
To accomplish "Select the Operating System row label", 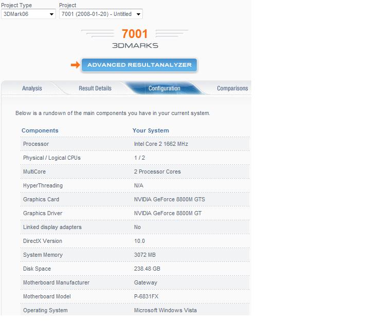I will 45,311.
